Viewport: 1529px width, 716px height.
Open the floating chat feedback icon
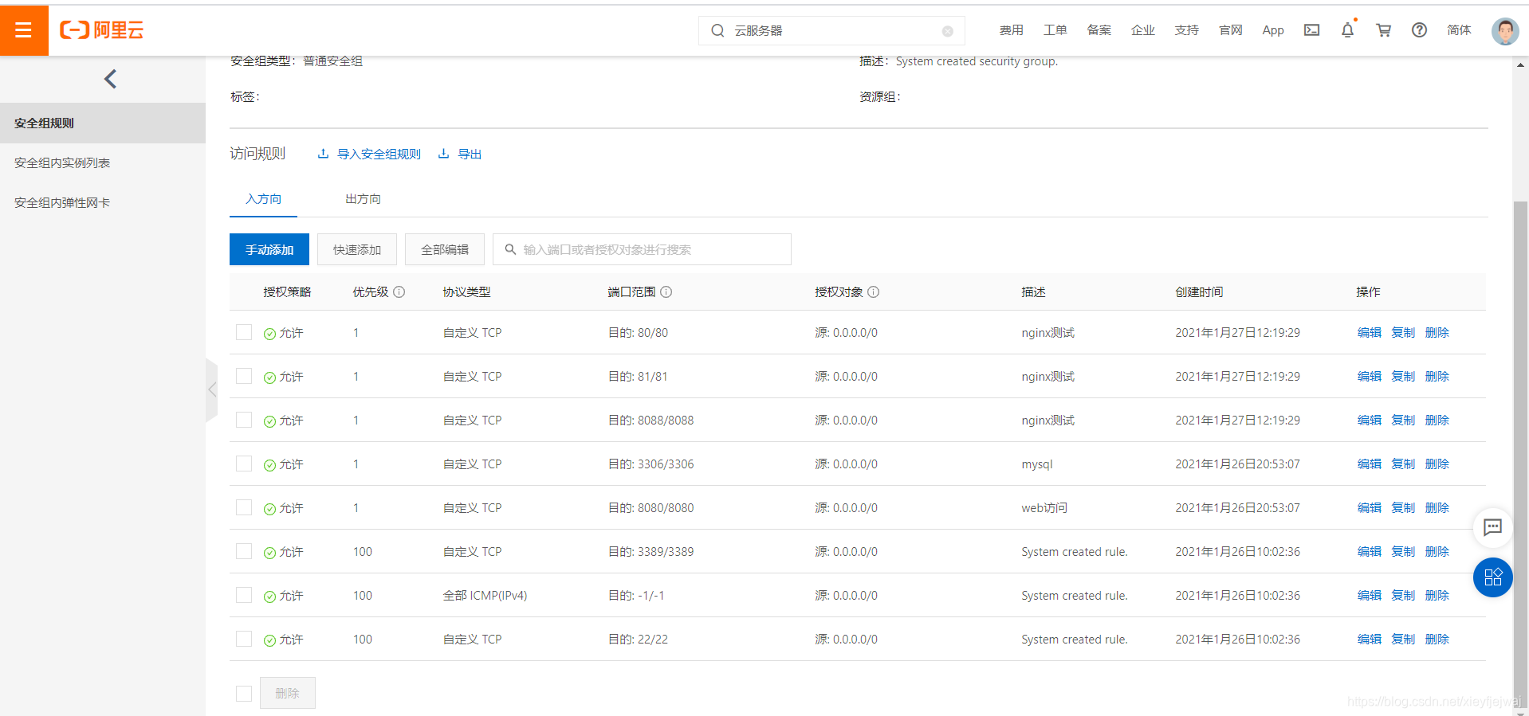click(x=1492, y=527)
